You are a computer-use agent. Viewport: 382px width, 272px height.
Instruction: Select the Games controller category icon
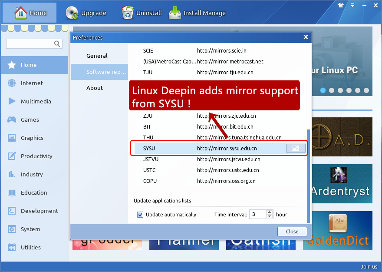(12, 119)
